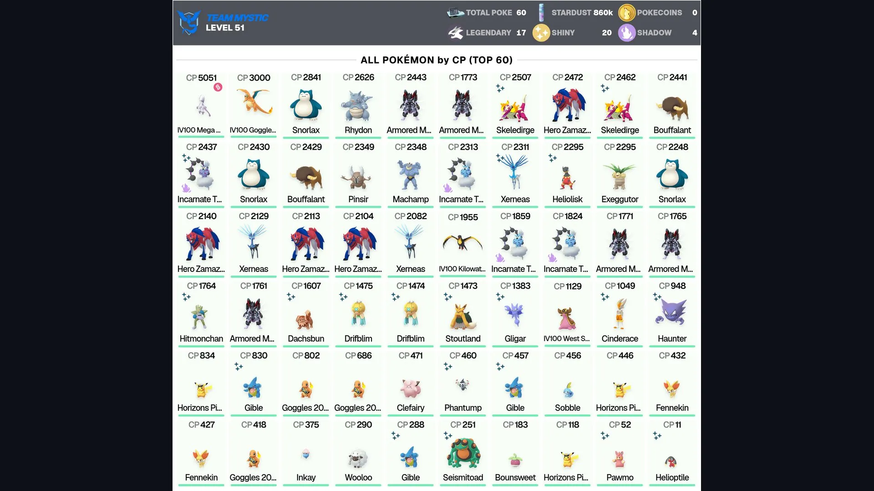Click the Team Mystic logo icon
874x491 pixels.
(188, 22)
